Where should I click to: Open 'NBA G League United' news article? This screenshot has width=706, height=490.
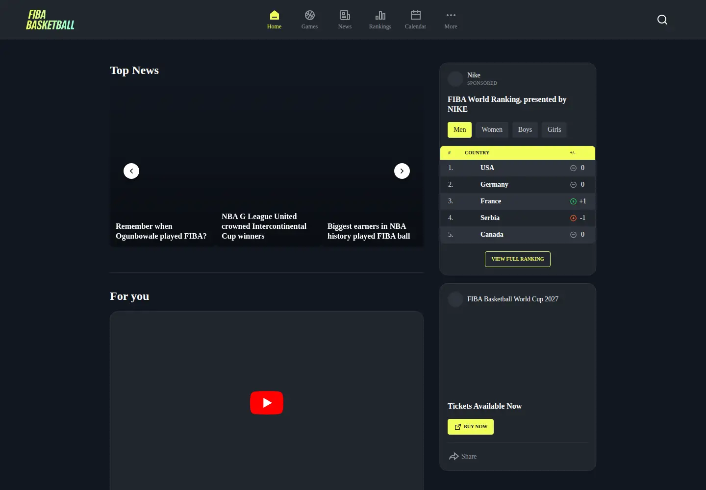tap(264, 226)
